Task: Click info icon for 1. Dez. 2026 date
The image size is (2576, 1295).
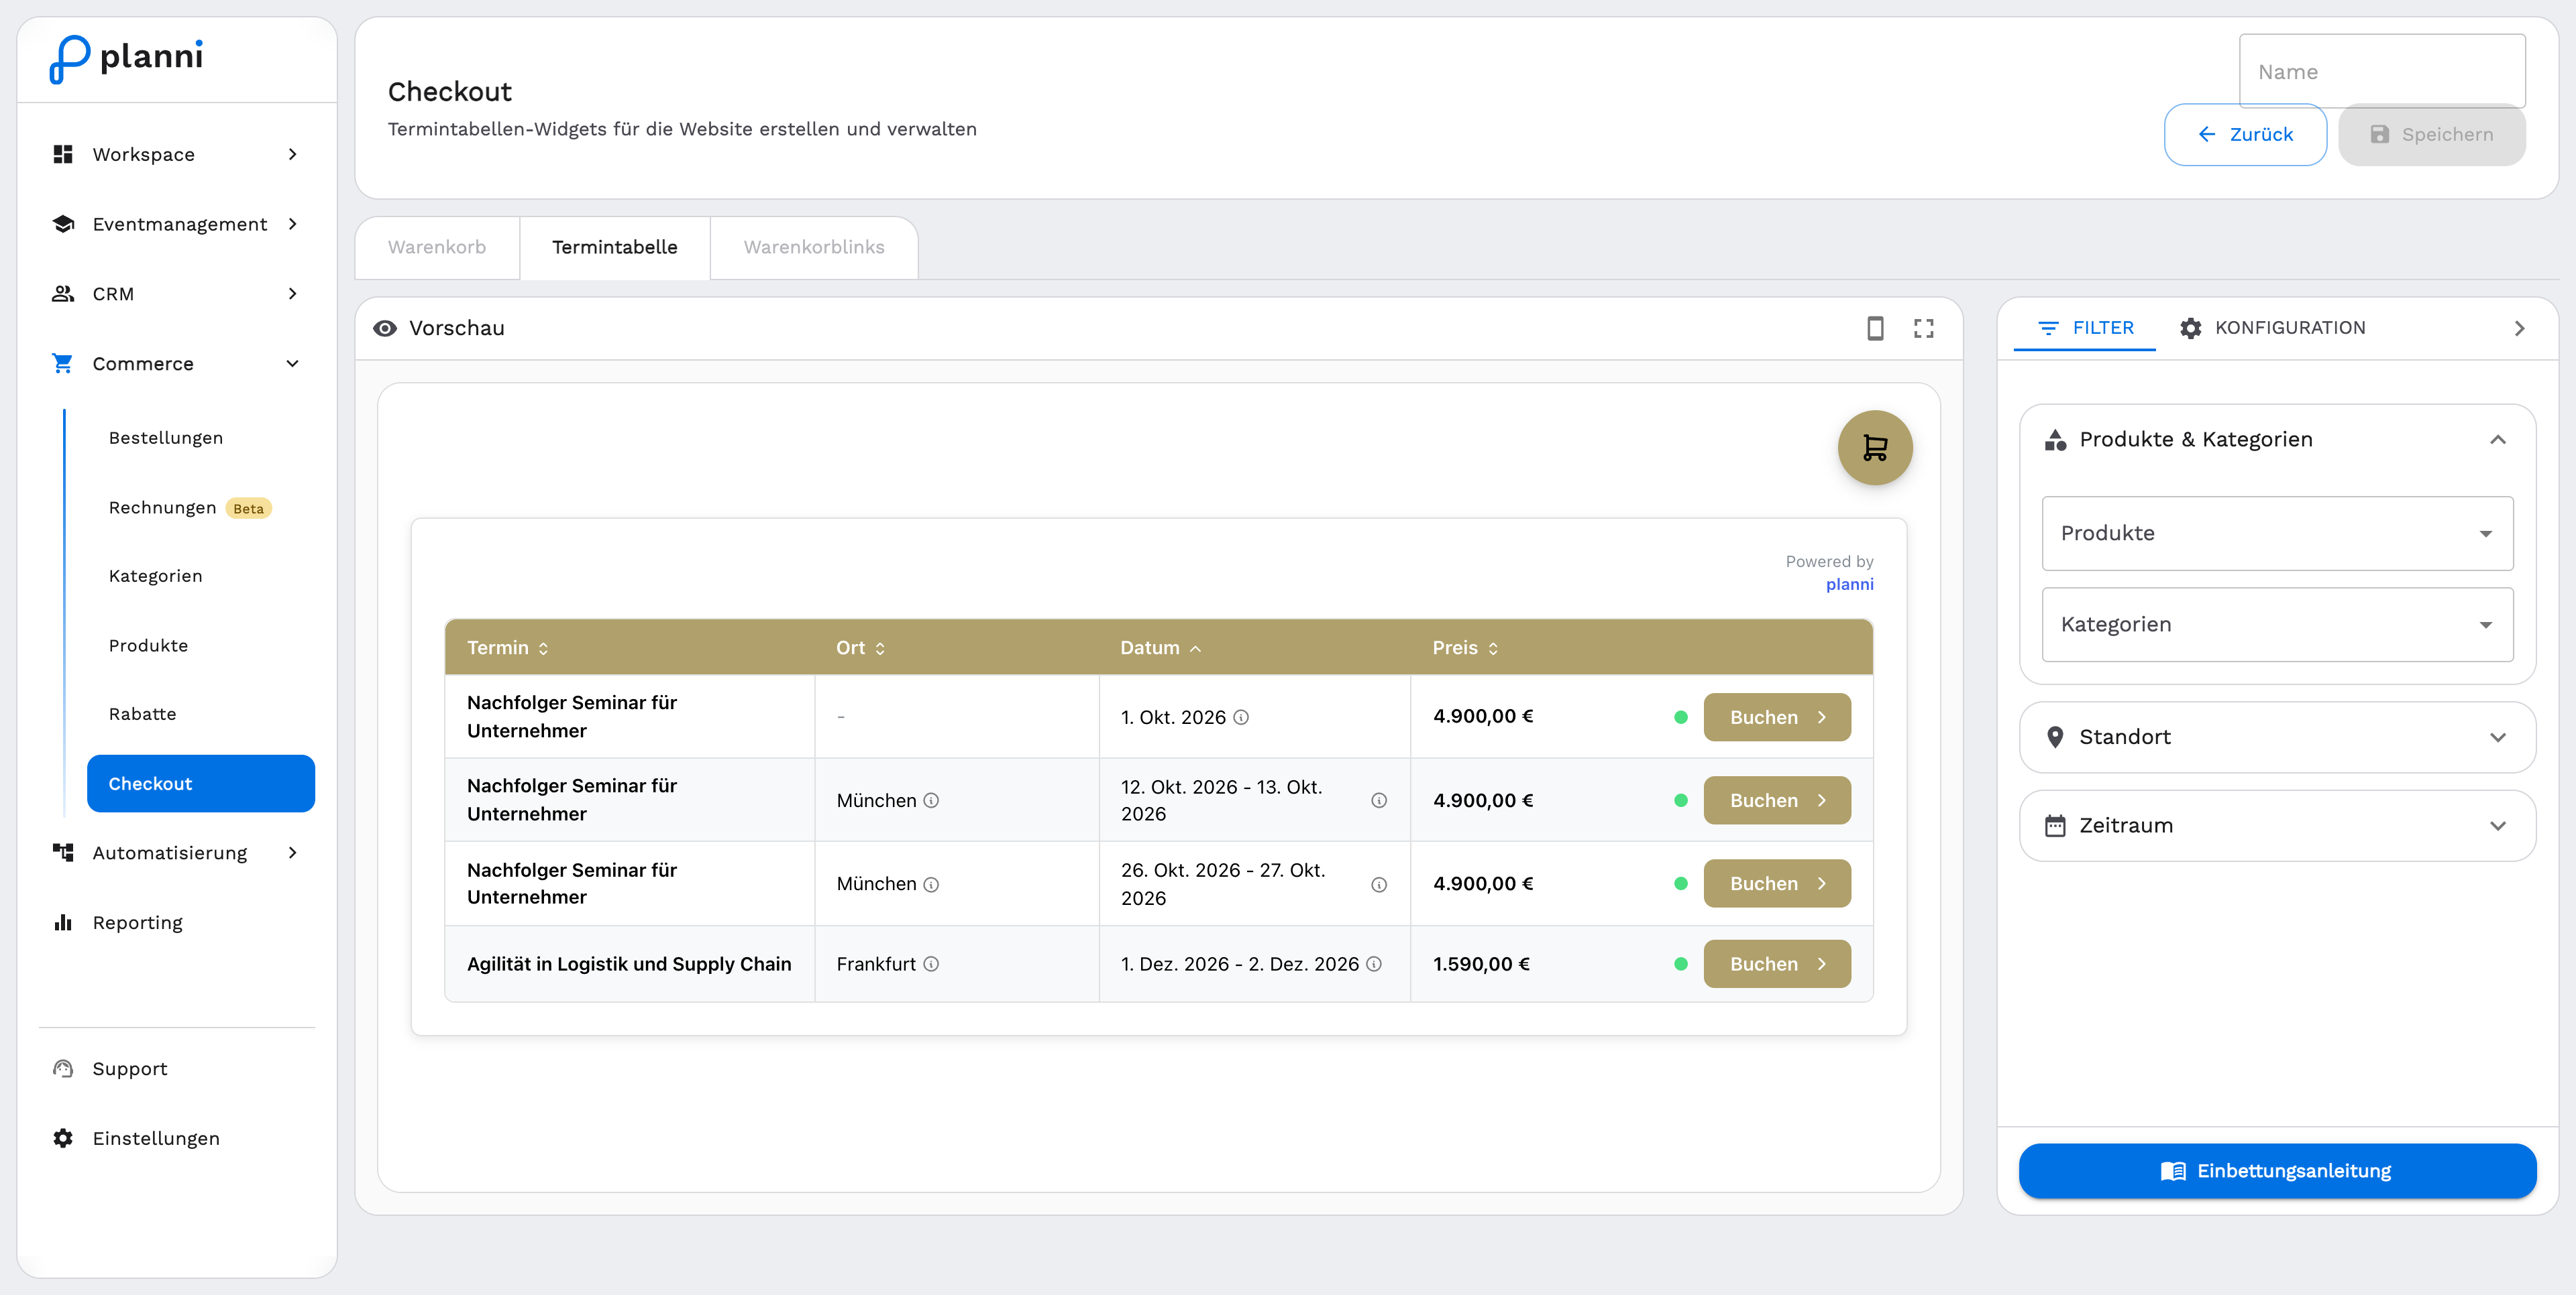Action: click(1374, 965)
